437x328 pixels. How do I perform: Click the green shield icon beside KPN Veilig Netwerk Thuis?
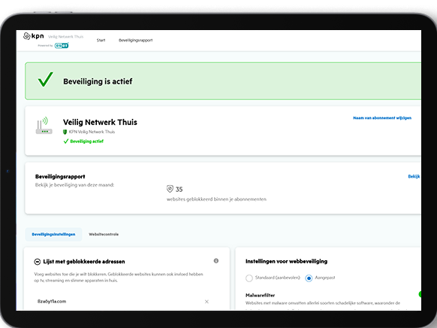pyautogui.click(x=65, y=132)
